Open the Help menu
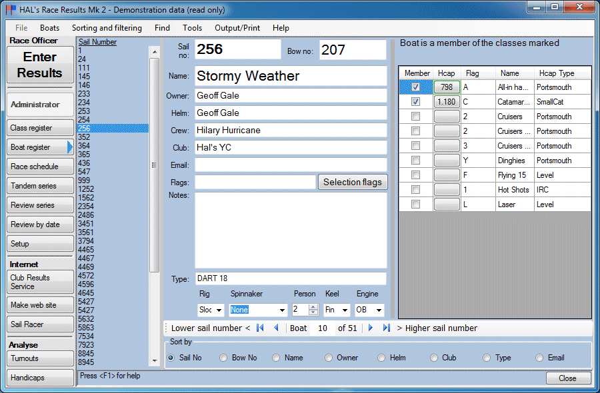Image resolution: width=600 pixels, height=393 pixels. pos(281,28)
